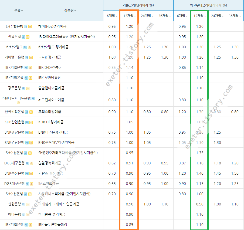Click the yellow 소 badge next to 카카오뱅크
Image resolution: width=244 pixels, height=230 pixels.
tap(29, 47)
